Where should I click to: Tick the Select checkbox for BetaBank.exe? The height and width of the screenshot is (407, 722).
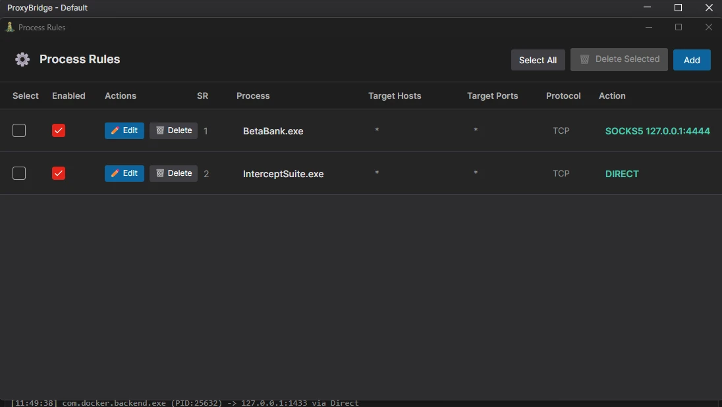click(19, 130)
